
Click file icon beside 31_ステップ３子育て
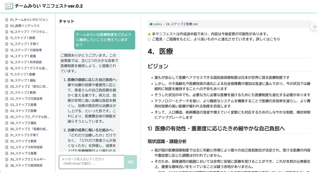7,135
